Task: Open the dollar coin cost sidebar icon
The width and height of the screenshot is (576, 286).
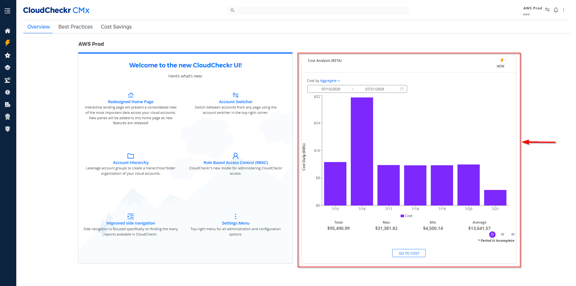Action: click(x=8, y=92)
